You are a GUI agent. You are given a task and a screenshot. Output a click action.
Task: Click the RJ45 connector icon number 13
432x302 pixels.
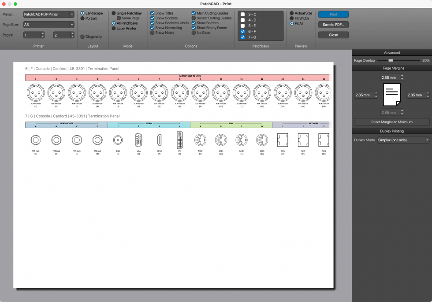click(283, 140)
